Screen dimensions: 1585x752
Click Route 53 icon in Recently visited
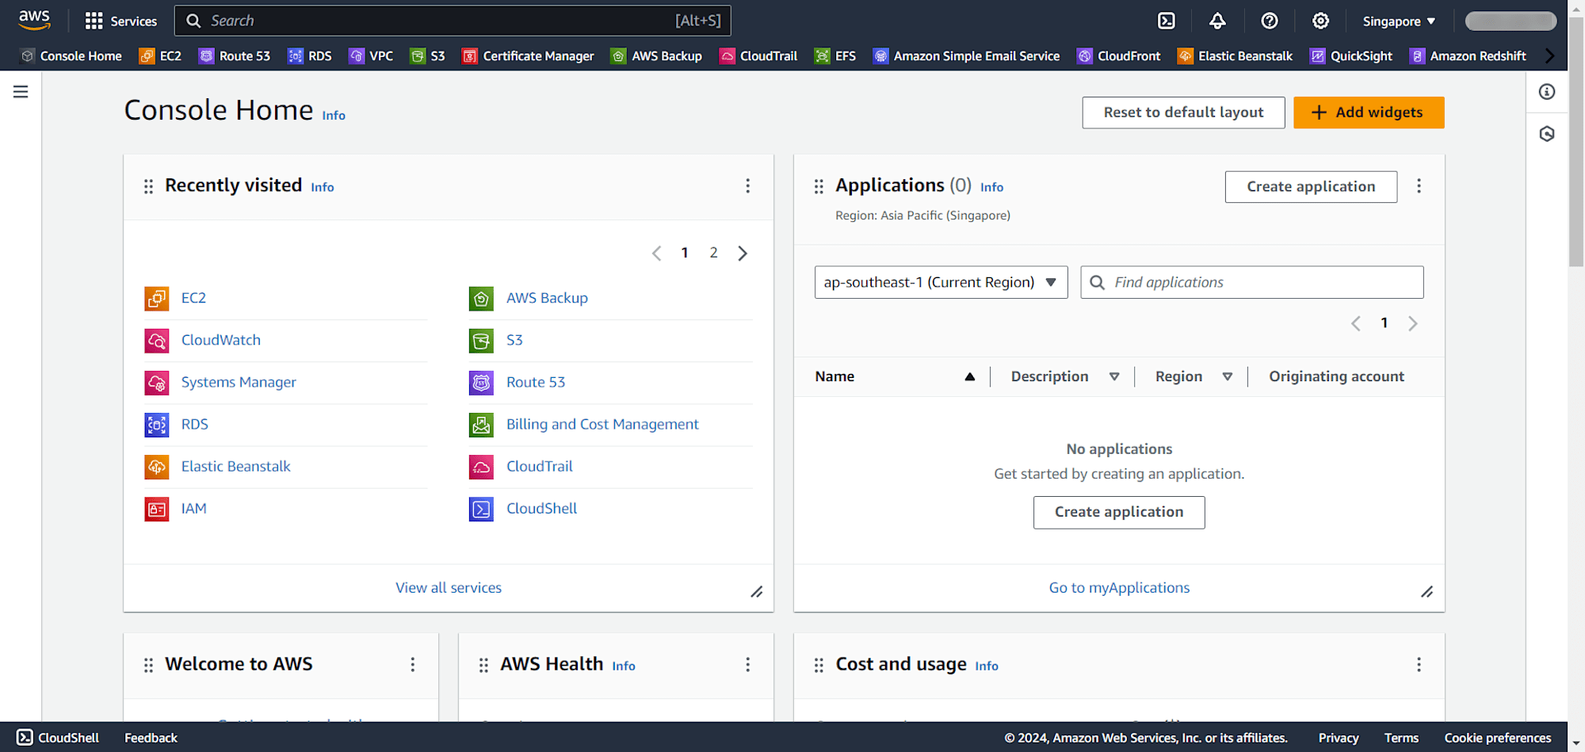point(481,383)
